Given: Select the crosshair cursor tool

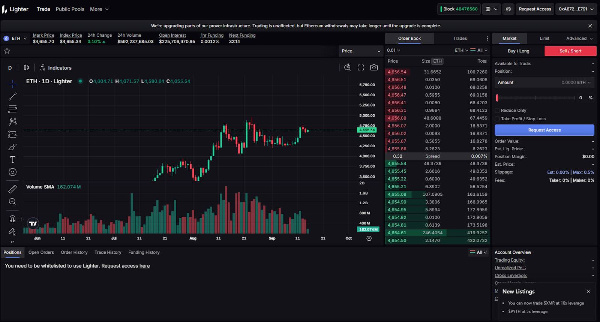Looking at the screenshot, I should [12, 84].
